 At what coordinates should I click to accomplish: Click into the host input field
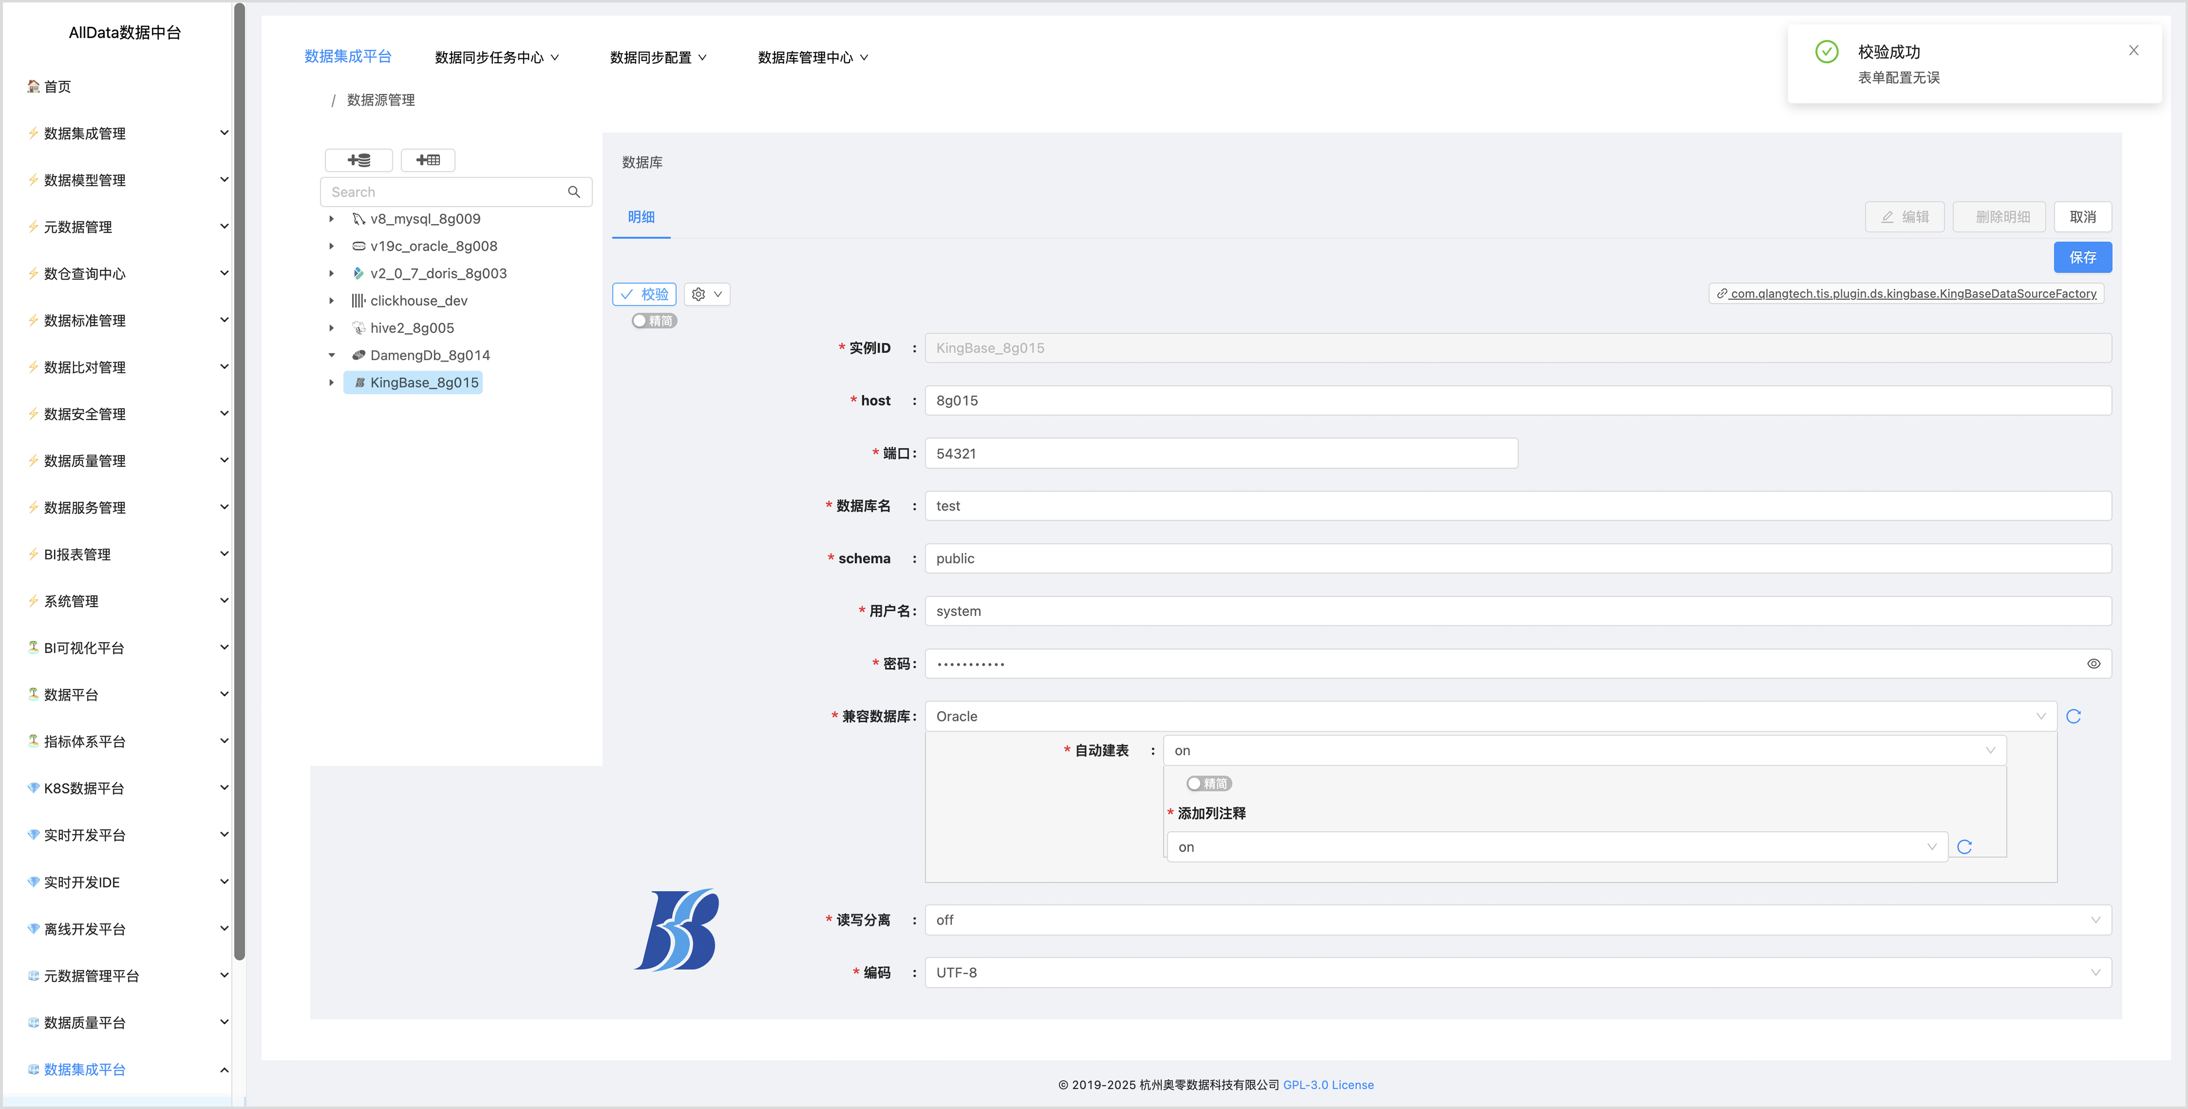point(1518,401)
